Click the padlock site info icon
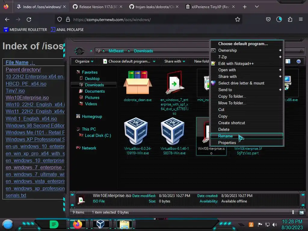This screenshot has height=231, width=308. pyautogui.click(x=68, y=20)
